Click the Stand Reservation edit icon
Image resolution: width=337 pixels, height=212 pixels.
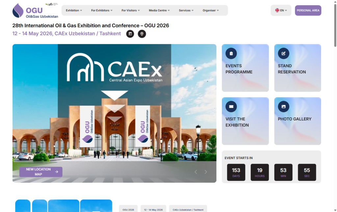pyautogui.click(x=283, y=53)
